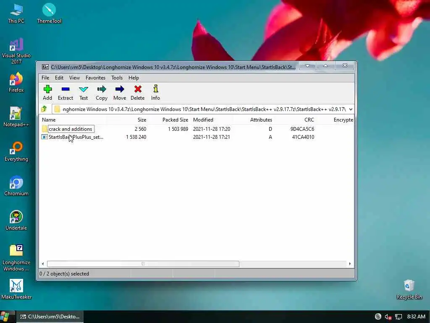Select the crack and additions folder icon
This screenshot has width=430, height=323.
(45, 129)
